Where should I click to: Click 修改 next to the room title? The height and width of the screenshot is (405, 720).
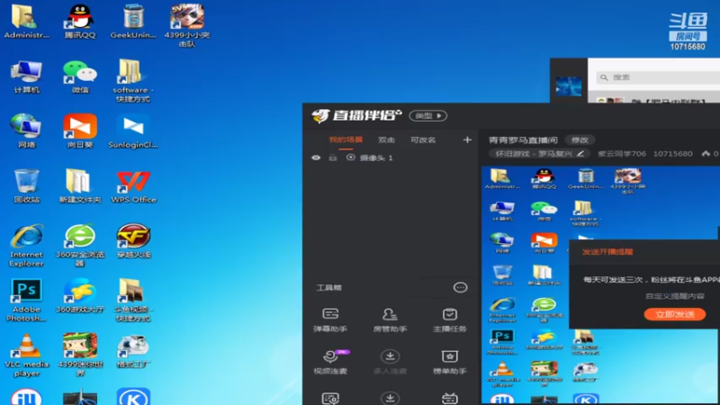tap(580, 140)
